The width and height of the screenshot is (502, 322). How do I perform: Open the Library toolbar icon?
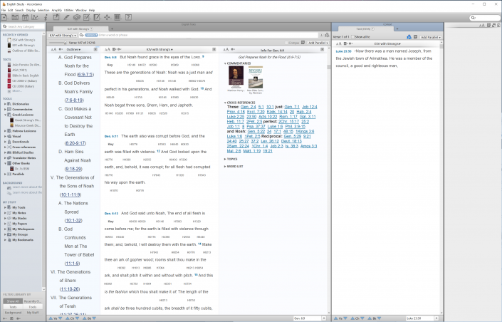pos(15,17)
